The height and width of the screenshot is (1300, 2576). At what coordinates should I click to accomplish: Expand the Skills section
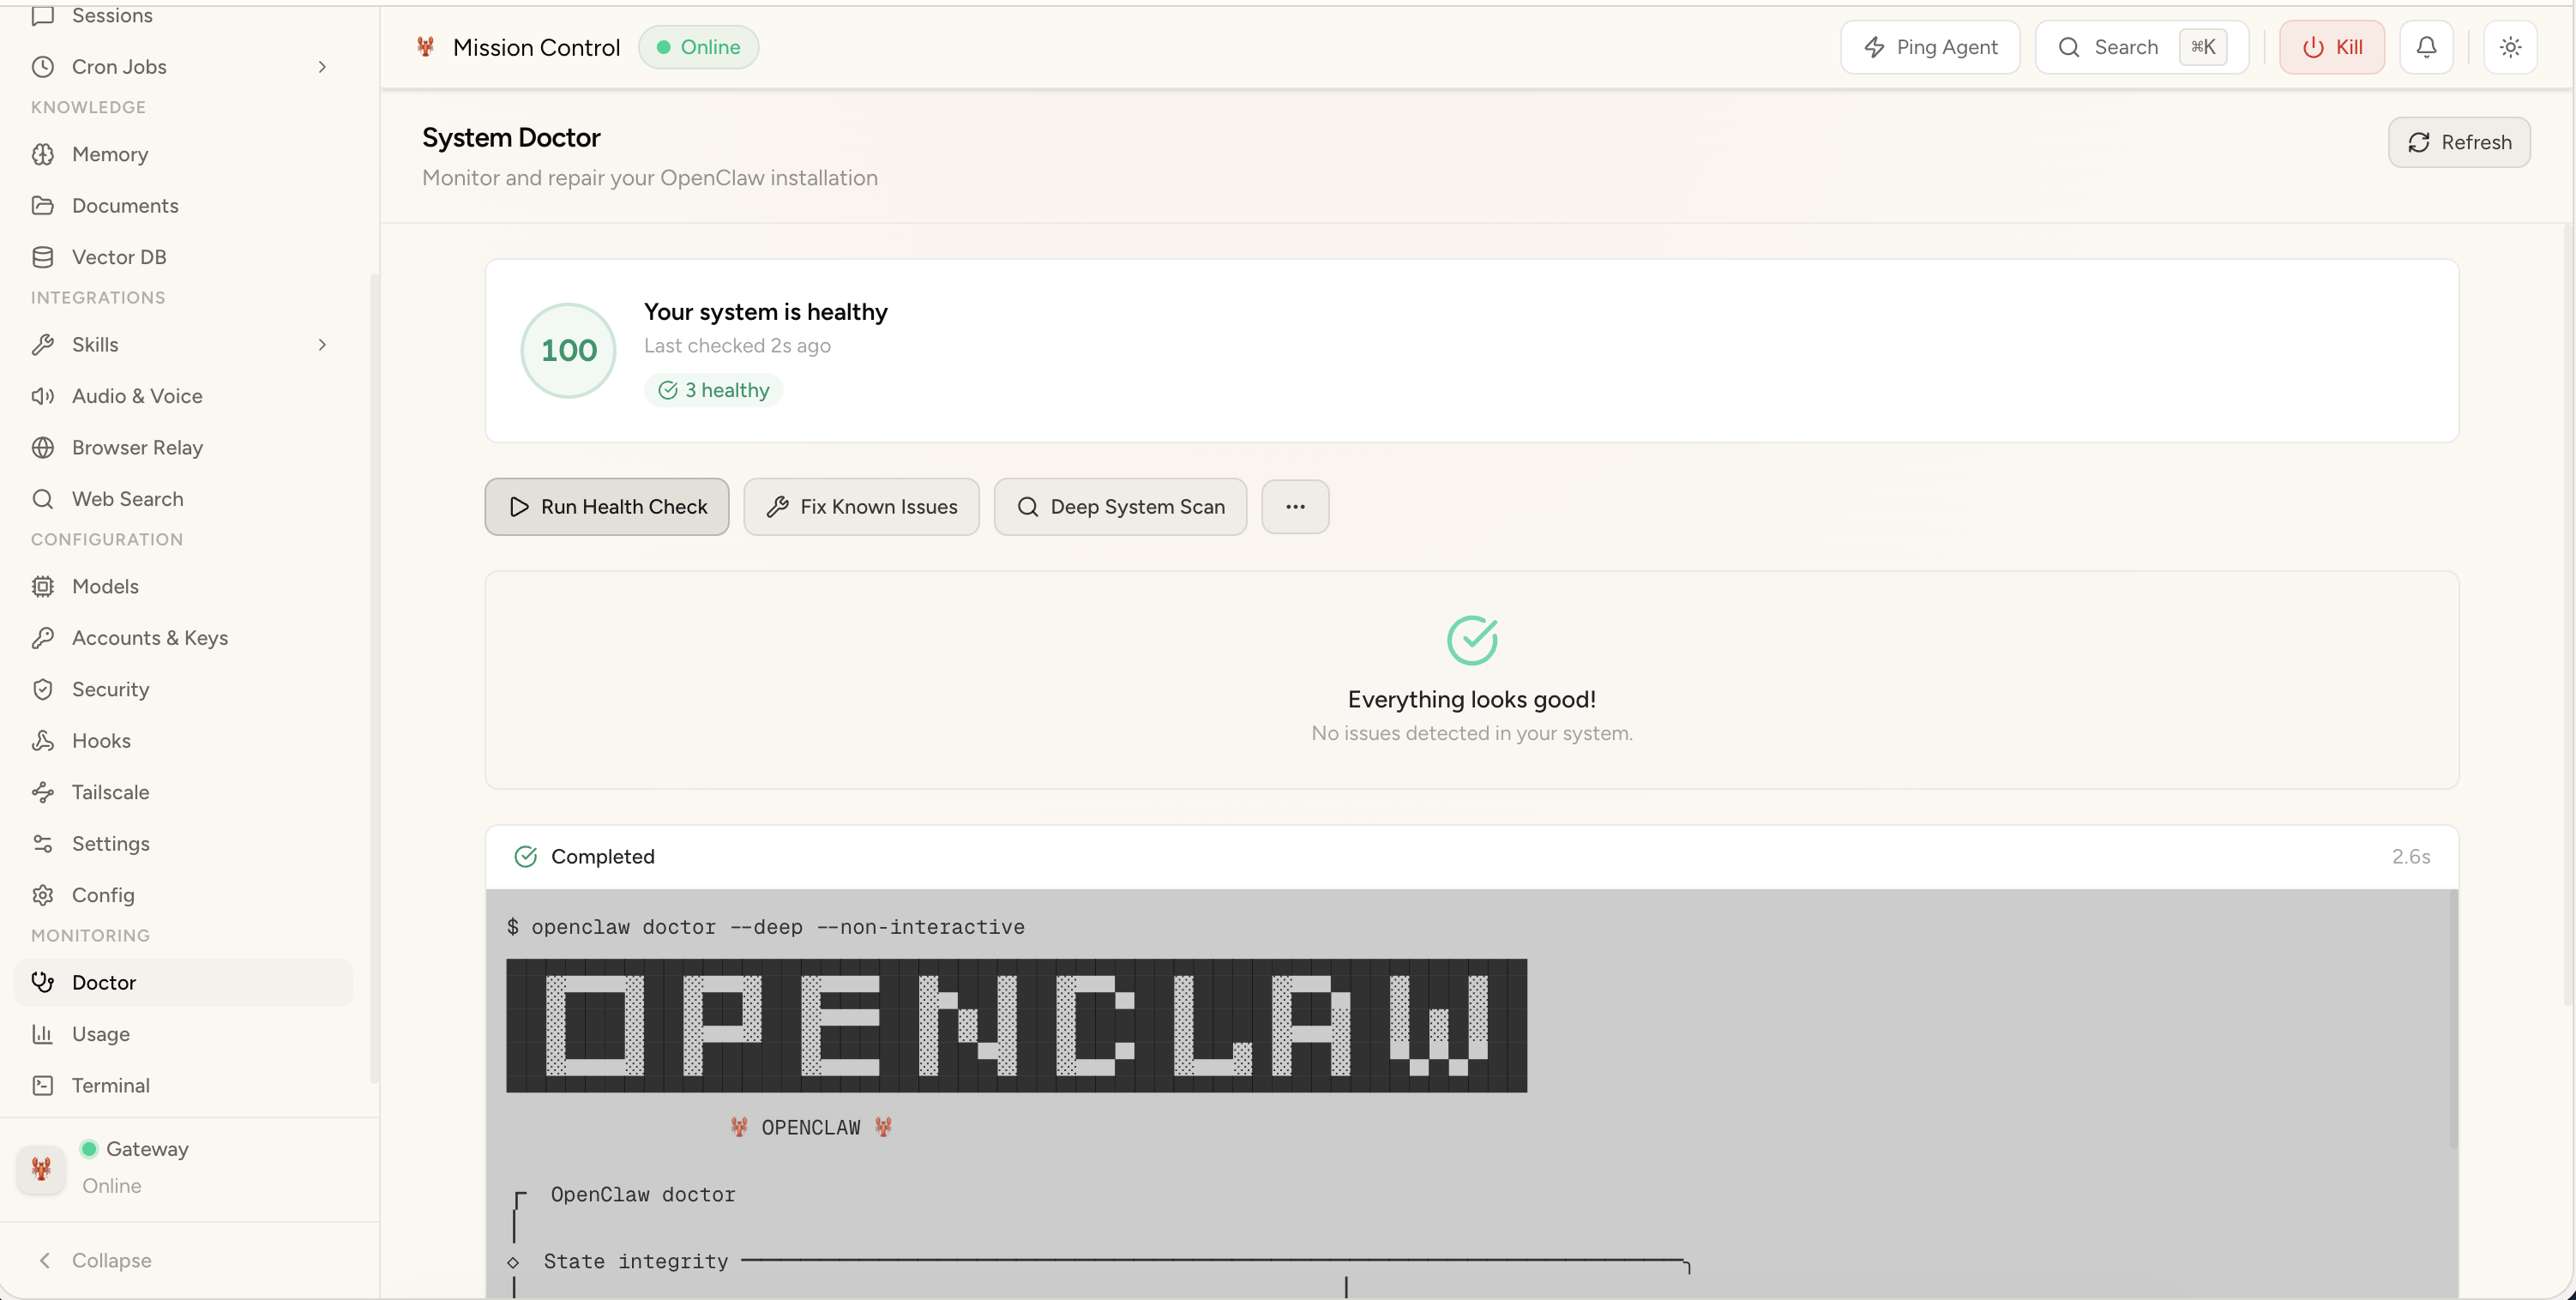[322, 344]
